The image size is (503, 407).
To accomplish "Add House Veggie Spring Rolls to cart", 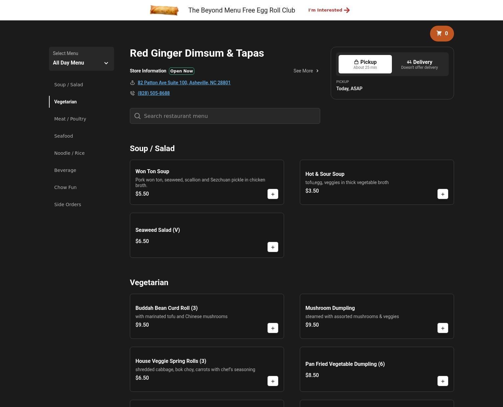I will 273,381.
